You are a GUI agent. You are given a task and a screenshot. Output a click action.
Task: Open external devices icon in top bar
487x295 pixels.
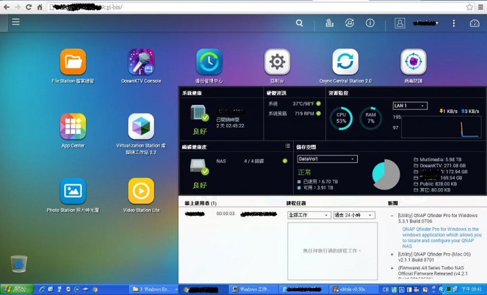[x=350, y=23]
